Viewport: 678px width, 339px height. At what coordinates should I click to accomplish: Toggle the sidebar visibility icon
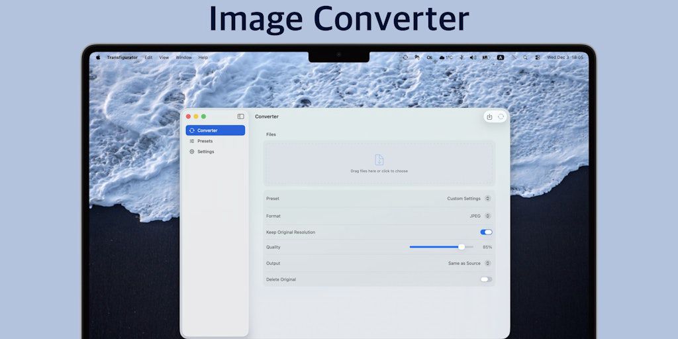coord(240,117)
